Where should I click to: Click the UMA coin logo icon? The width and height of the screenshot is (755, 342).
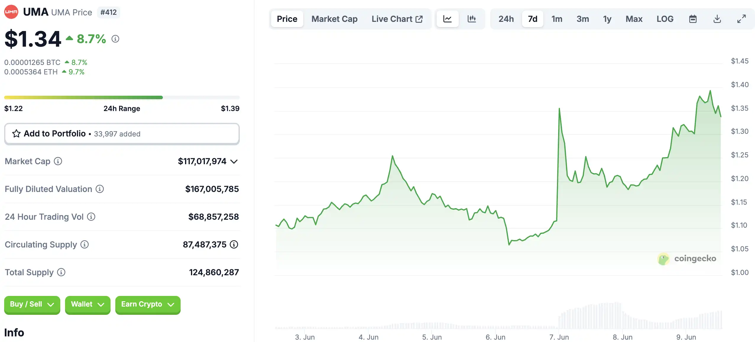click(11, 12)
